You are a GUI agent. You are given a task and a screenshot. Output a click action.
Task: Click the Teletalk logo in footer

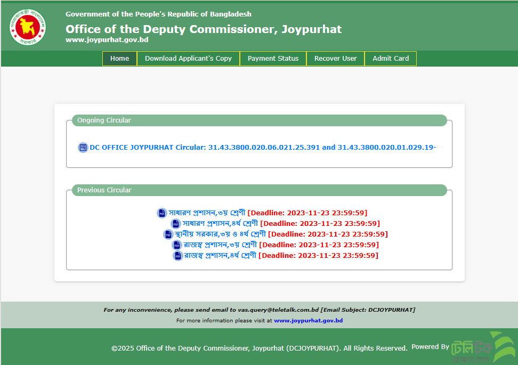tap(482, 347)
